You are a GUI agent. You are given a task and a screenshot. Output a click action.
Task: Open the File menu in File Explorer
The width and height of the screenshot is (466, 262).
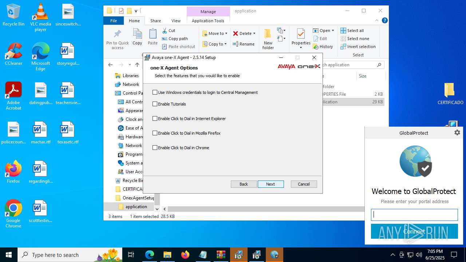pos(114,21)
